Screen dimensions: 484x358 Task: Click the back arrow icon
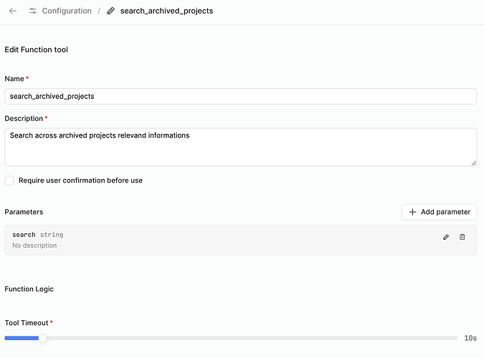coord(13,11)
